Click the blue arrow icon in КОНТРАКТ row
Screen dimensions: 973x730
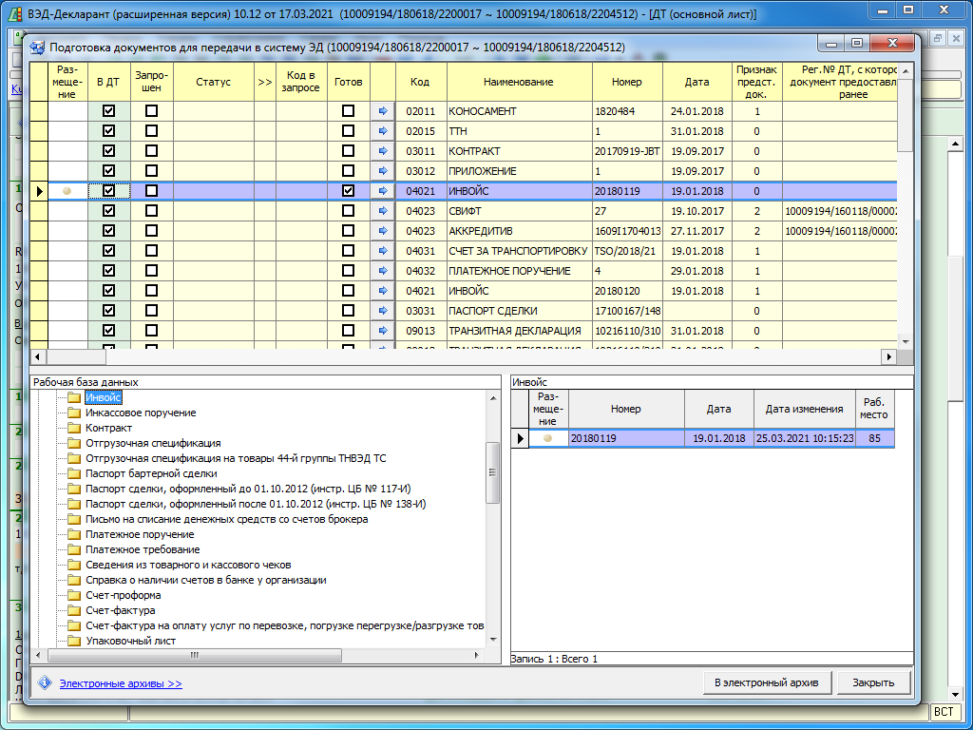pyautogui.click(x=383, y=151)
